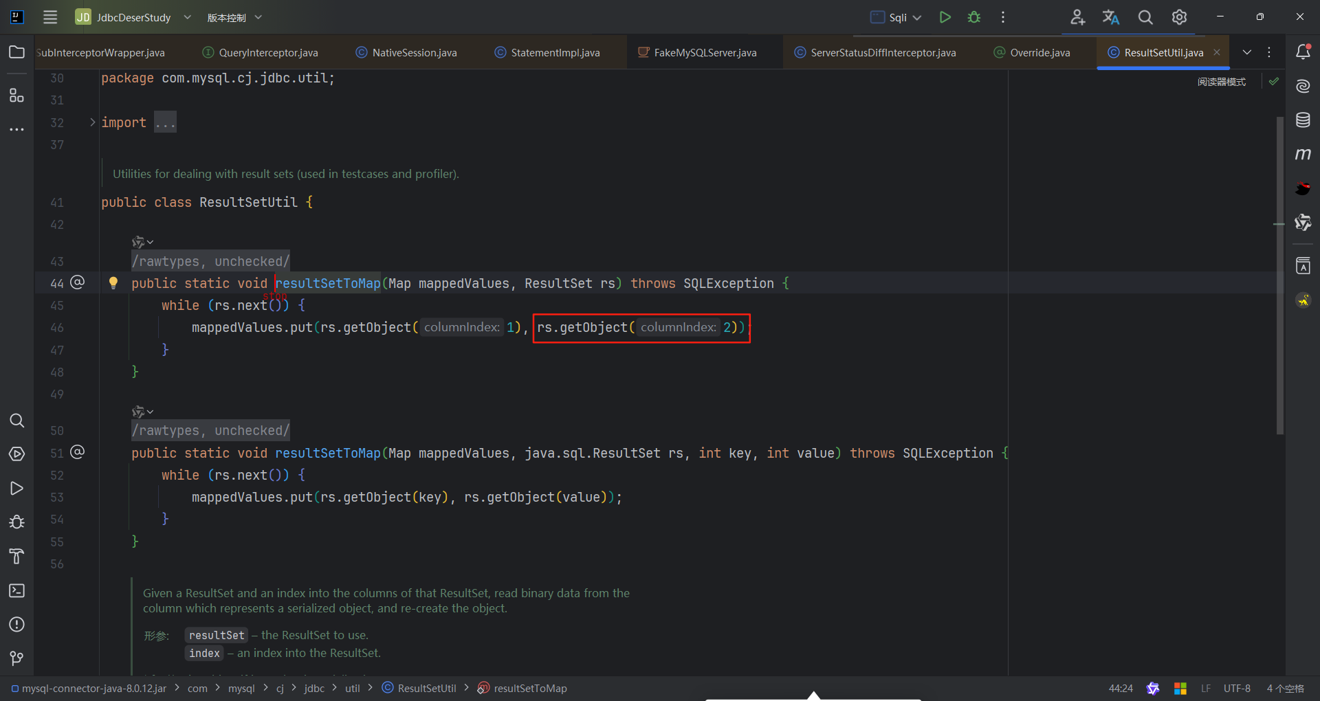The image size is (1320, 701).
Task: Open Search Everywhere magnifier
Action: (1145, 17)
